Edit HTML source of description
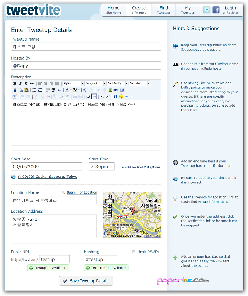The height and width of the screenshot is (296, 248). coord(116,90)
